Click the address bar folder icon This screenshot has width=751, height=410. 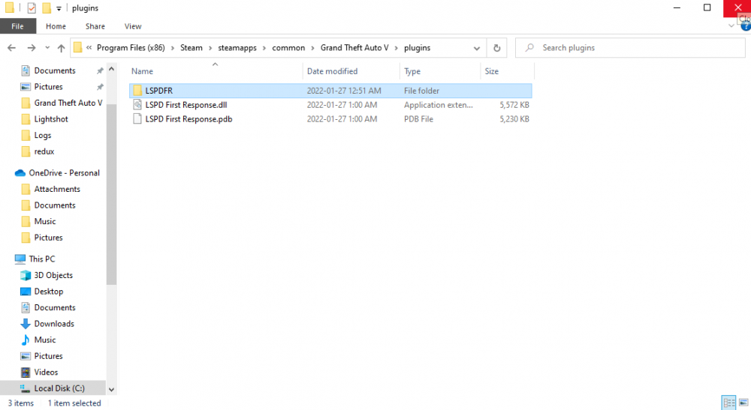(77, 48)
